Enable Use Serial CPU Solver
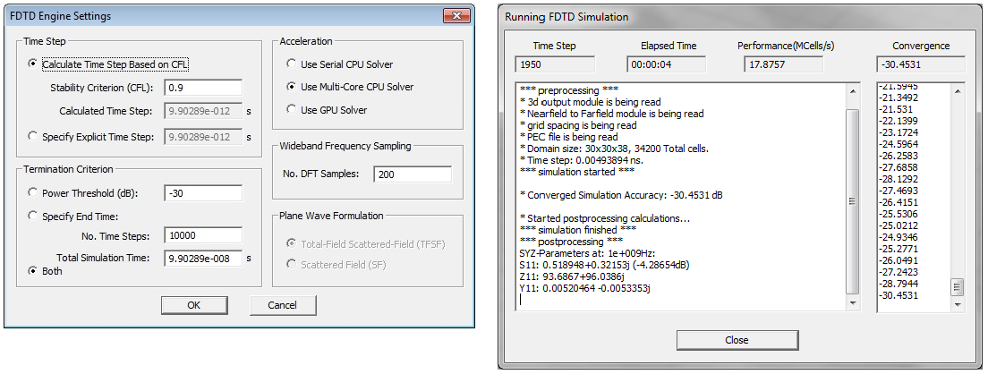The width and height of the screenshot is (988, 374). 291,64
